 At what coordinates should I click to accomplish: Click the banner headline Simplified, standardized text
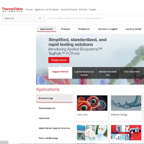77,42
